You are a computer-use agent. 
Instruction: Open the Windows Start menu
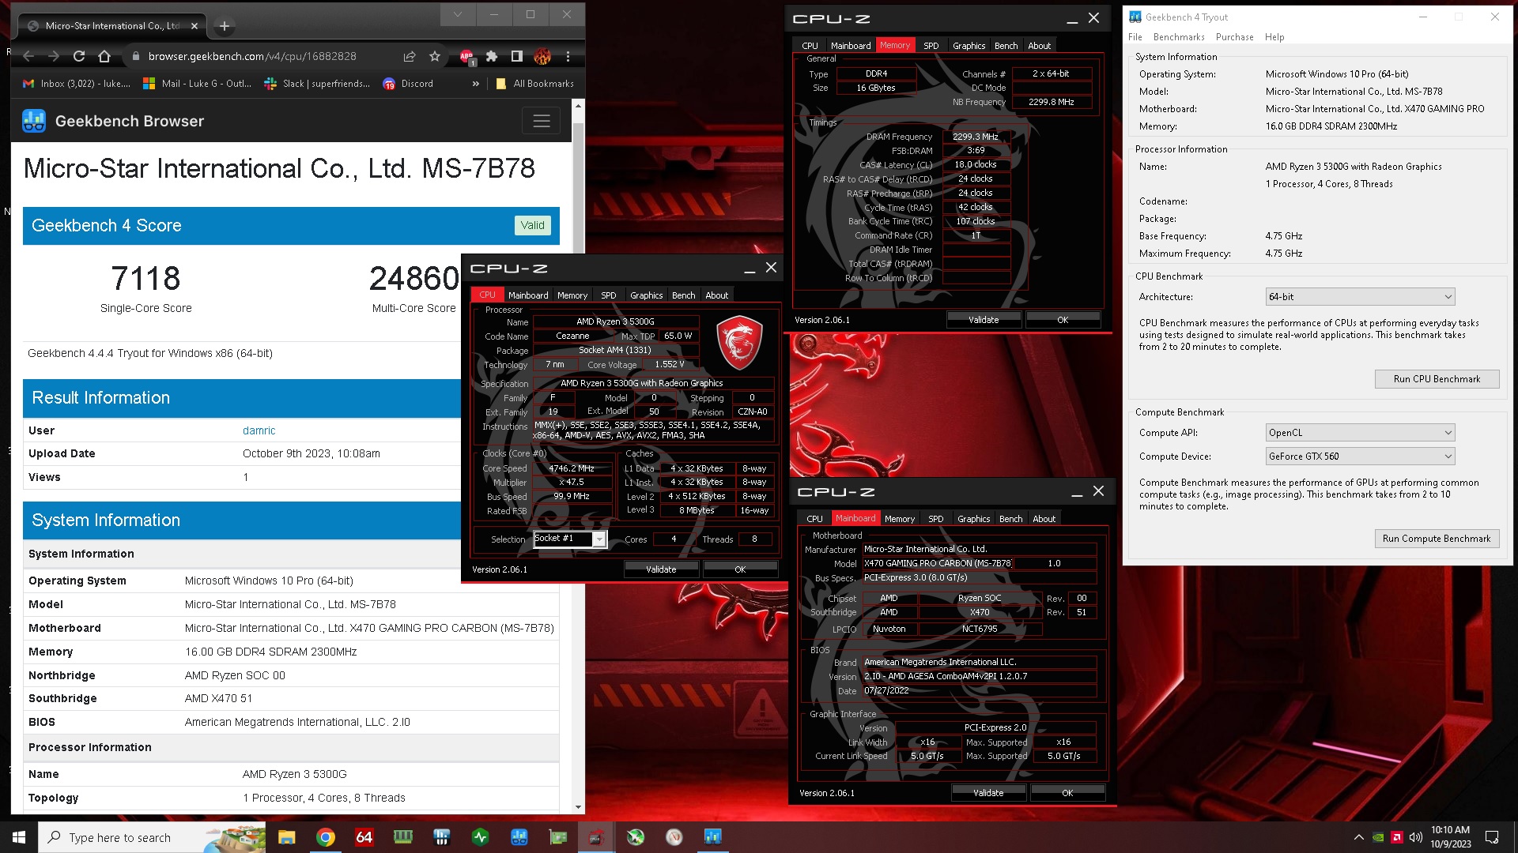tap(19, 837)
